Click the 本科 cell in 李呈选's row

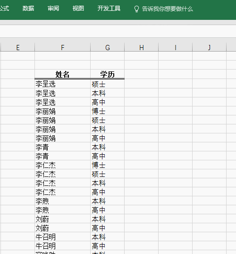point(108,93)
